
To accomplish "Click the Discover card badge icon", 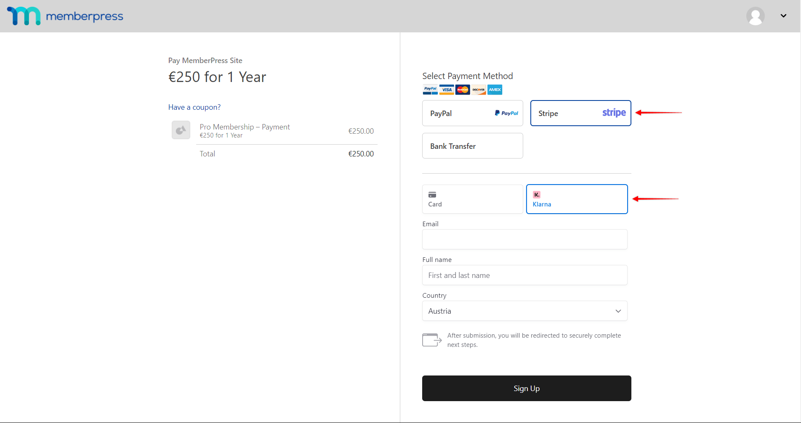I will (x=479, y=90).
